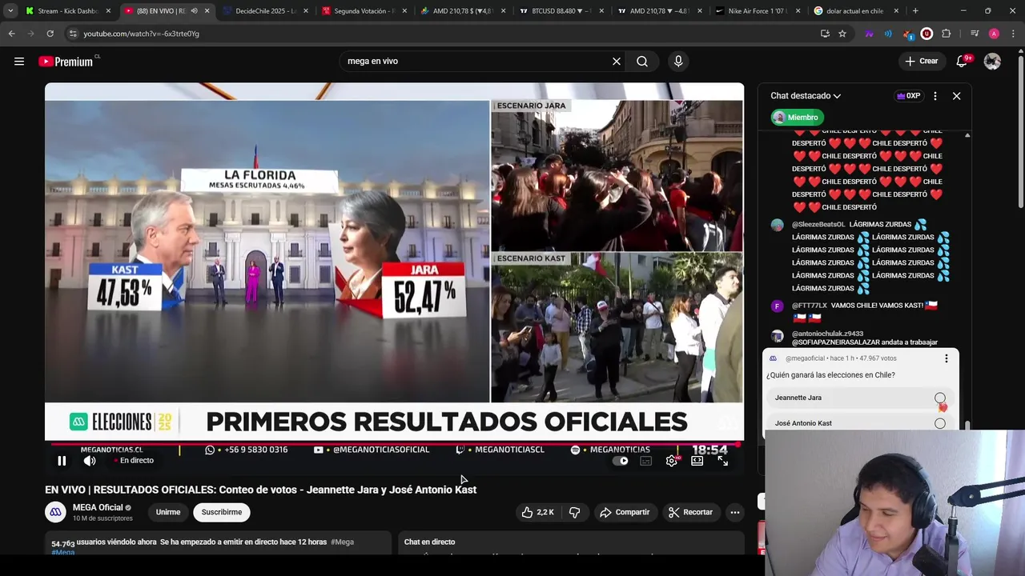Open poll three-dot options menu
The height and width of the screenshot is (576, 1025).
(947, 358)
